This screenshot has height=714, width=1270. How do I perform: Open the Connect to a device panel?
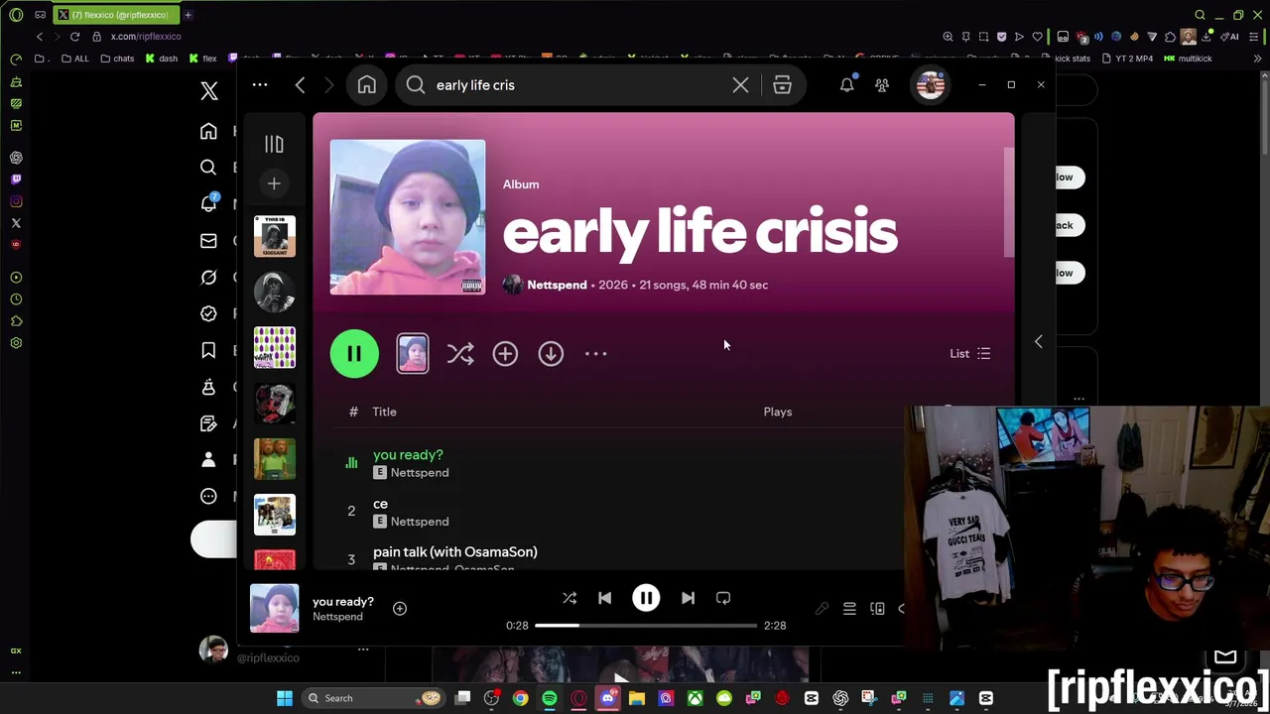coord(877,609)
